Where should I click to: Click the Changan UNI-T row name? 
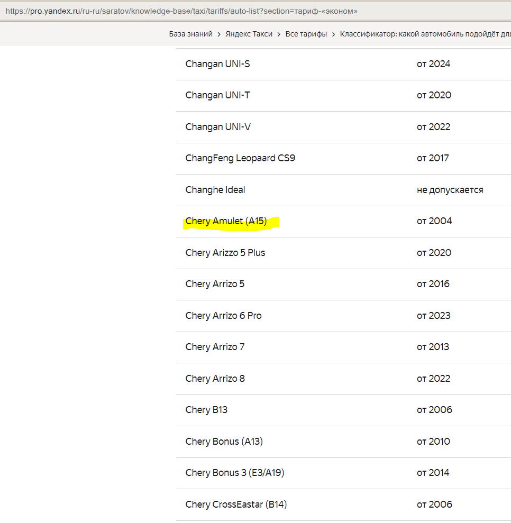point(217,95)
